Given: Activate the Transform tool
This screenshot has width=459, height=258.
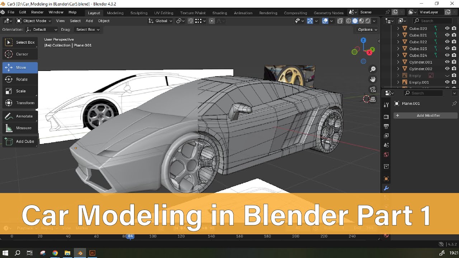Looking at the screenshot, I should pos(20,103).
